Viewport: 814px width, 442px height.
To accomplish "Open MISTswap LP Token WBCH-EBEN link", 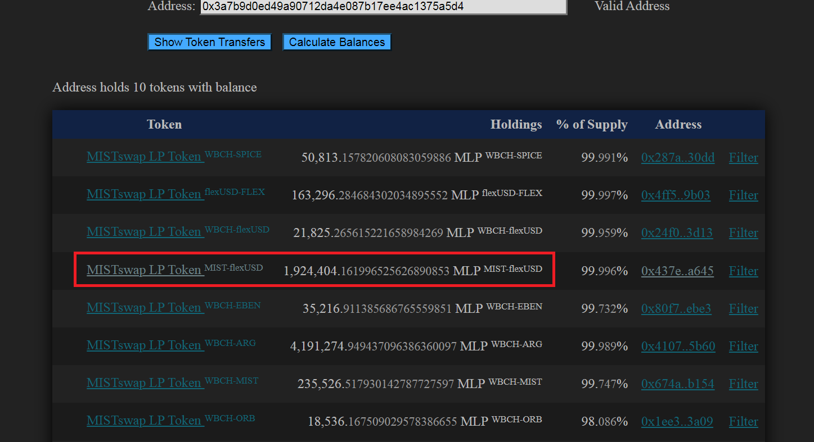I will point(173,307).
